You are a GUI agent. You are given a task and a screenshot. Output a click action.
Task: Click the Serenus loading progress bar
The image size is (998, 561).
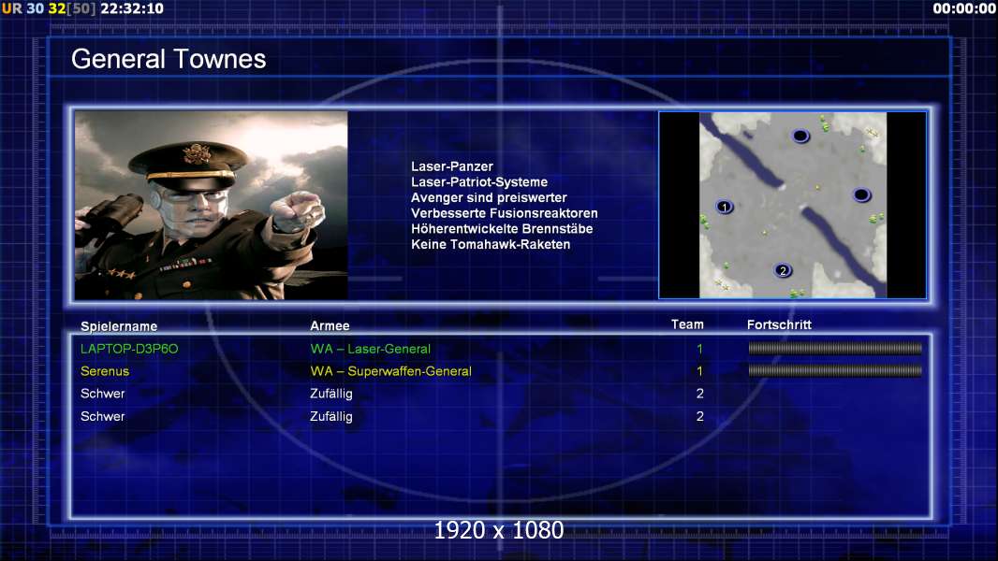pyautogui.click(x=835, y=370)
